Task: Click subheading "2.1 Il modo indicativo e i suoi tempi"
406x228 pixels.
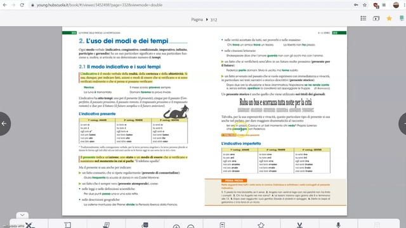Action: [x=120, y=66]
